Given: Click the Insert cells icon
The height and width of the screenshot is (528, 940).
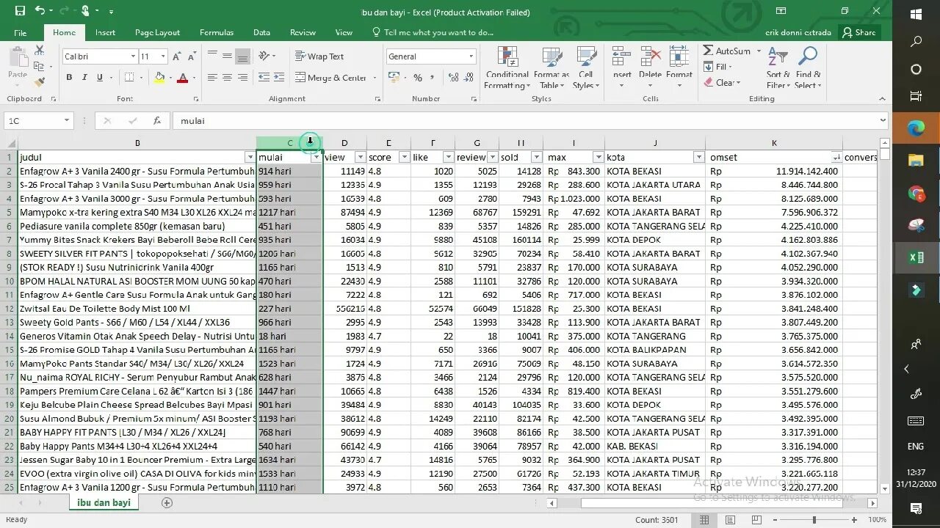Looking at the screenshot, I should tap(621, 57).
